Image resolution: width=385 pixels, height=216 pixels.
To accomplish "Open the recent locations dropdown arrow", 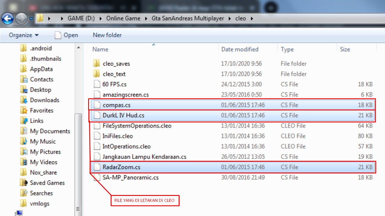I will [31, 19].
